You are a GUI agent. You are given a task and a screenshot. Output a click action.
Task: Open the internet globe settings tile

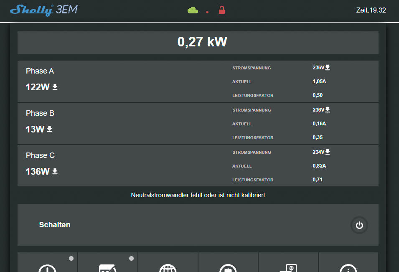(168, 262)
